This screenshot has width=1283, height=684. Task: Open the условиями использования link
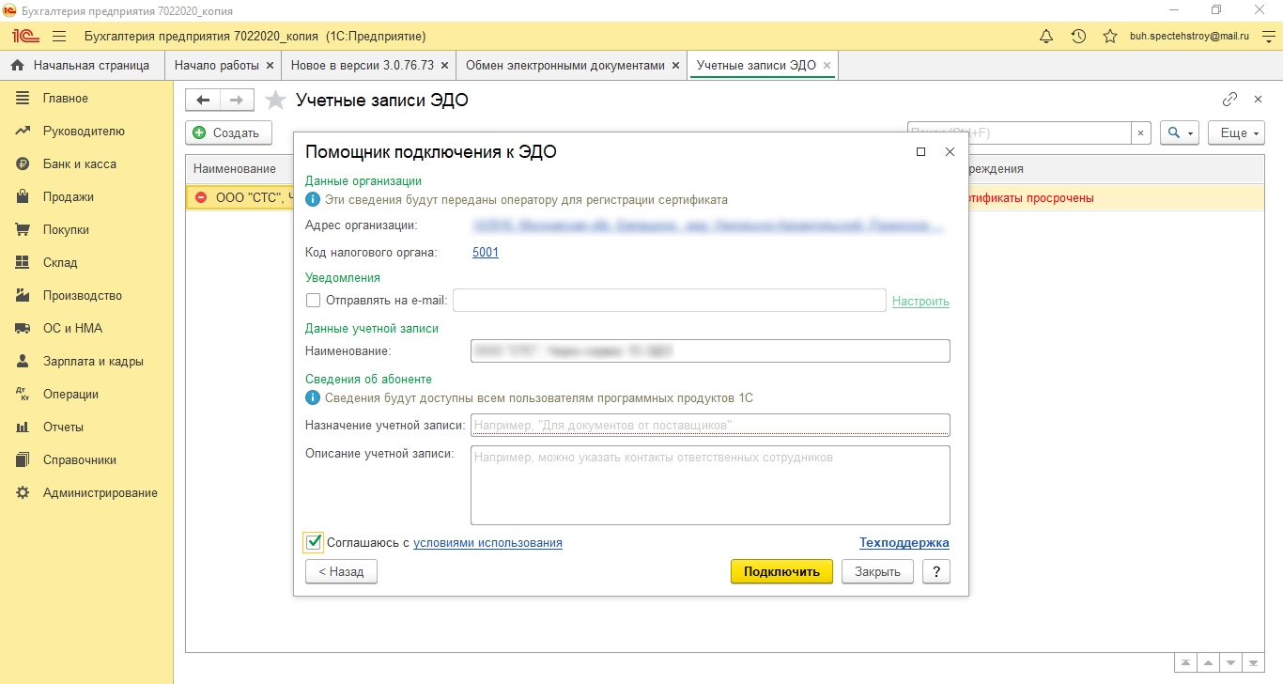pyautogui.click(x=487, y=543)
